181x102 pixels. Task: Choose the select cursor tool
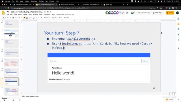24,18
